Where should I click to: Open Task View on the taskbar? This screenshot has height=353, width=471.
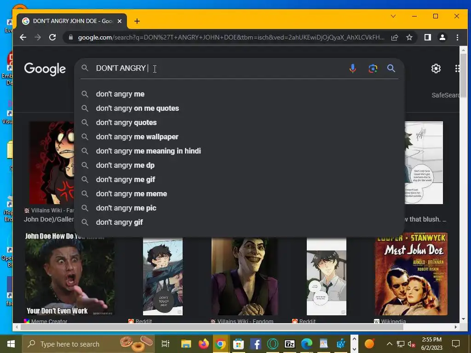tap(166, 344)
